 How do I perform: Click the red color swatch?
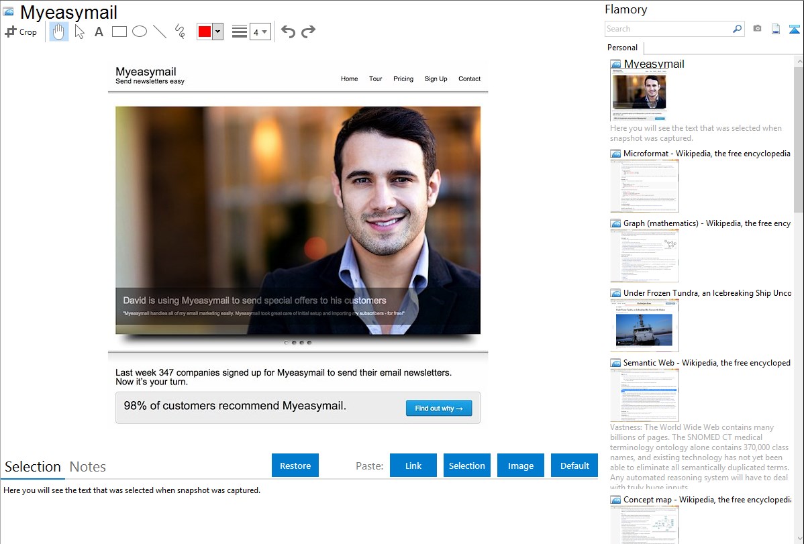pyautogui.click(x=205, y=32)
